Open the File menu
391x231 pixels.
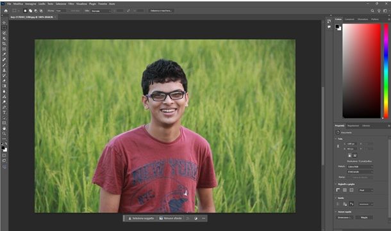(x=9, y=4)
